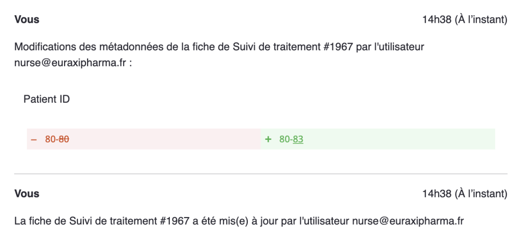Click the author name Vous on the first message

(x=27, y=20)
